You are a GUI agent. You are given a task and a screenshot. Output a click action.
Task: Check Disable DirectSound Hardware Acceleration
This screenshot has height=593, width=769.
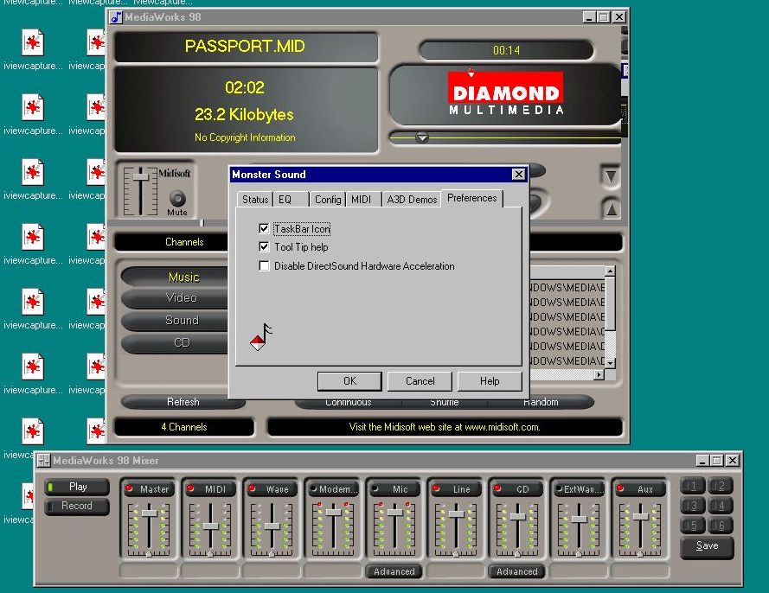pyautogui.click(x=264, y=265)
